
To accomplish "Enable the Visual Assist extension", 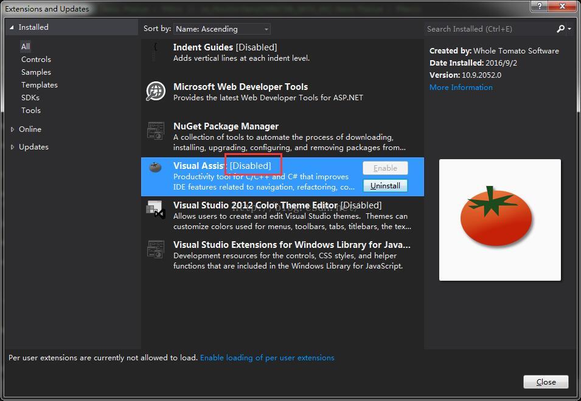I will point(385,168).
